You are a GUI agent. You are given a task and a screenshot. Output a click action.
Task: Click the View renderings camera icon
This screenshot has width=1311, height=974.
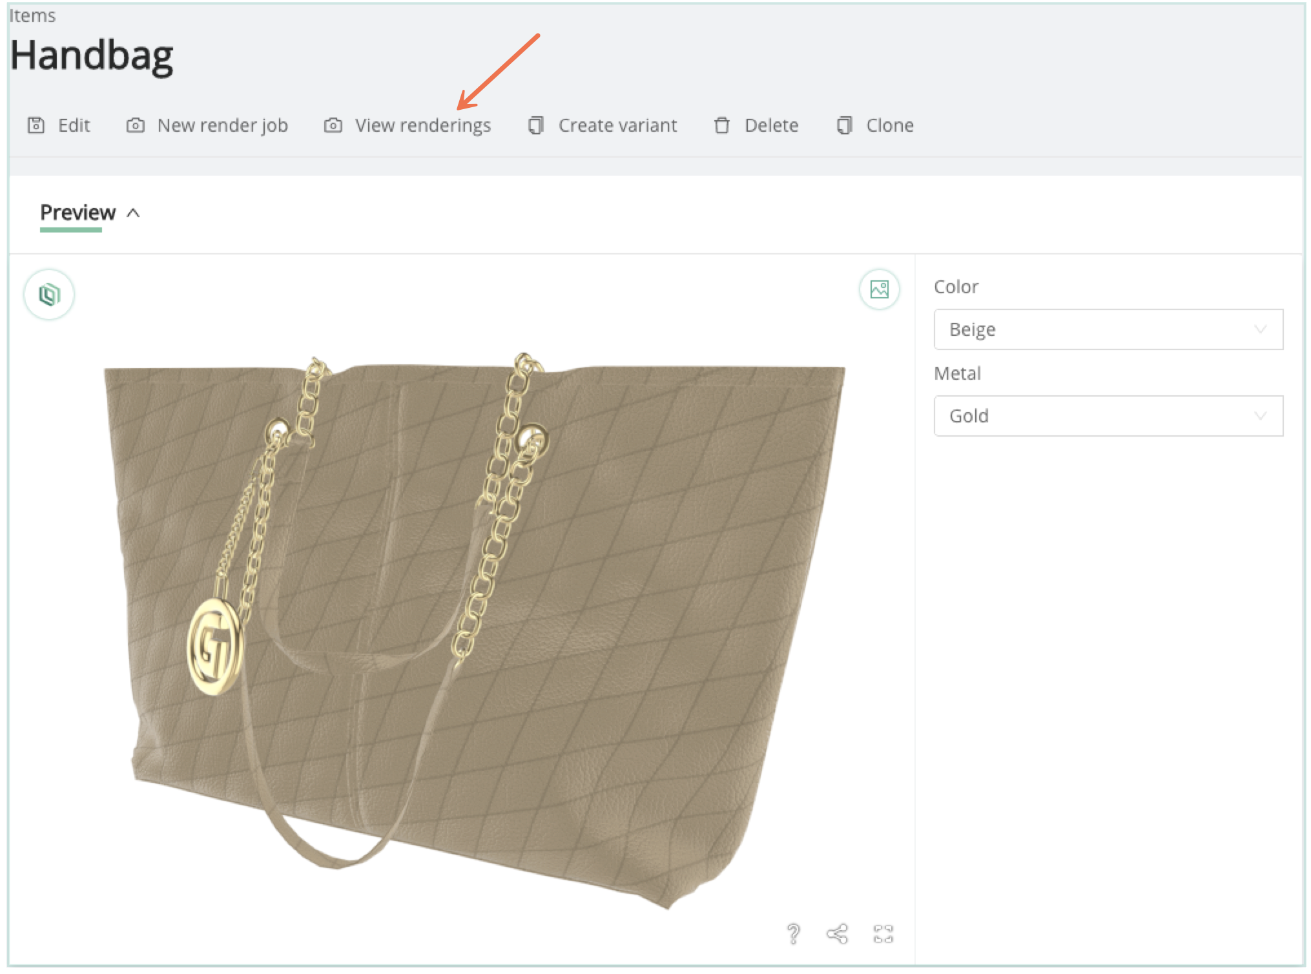click(333, 125)
